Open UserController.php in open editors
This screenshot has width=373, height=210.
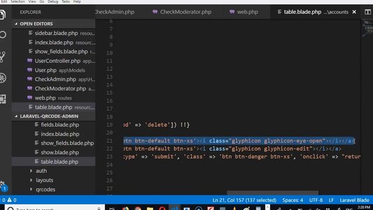coord(54,61)
